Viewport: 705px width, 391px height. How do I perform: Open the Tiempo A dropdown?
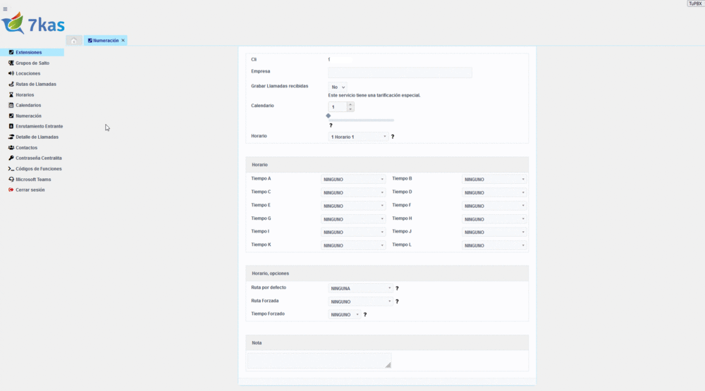(x=353, y=180)
